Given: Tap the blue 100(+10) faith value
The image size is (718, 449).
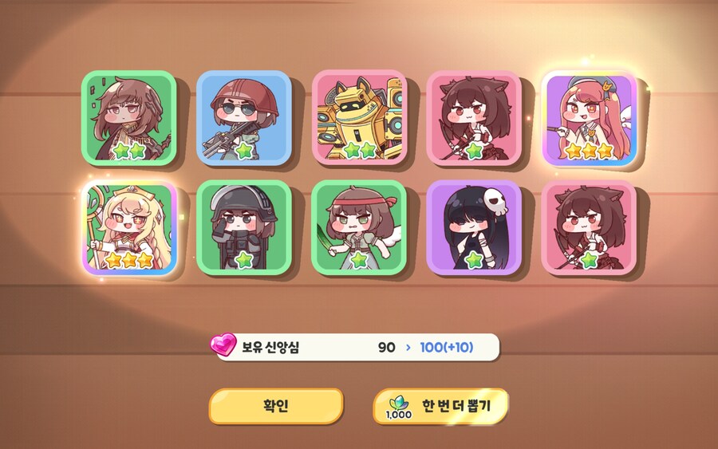Looking at the screenshot, I should tap(447, 348).
